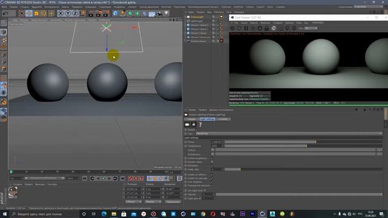The height and width of the screenshot is (218, 388).
Task: Open Live Viewer channel dropdown
Action: (311, 28)
